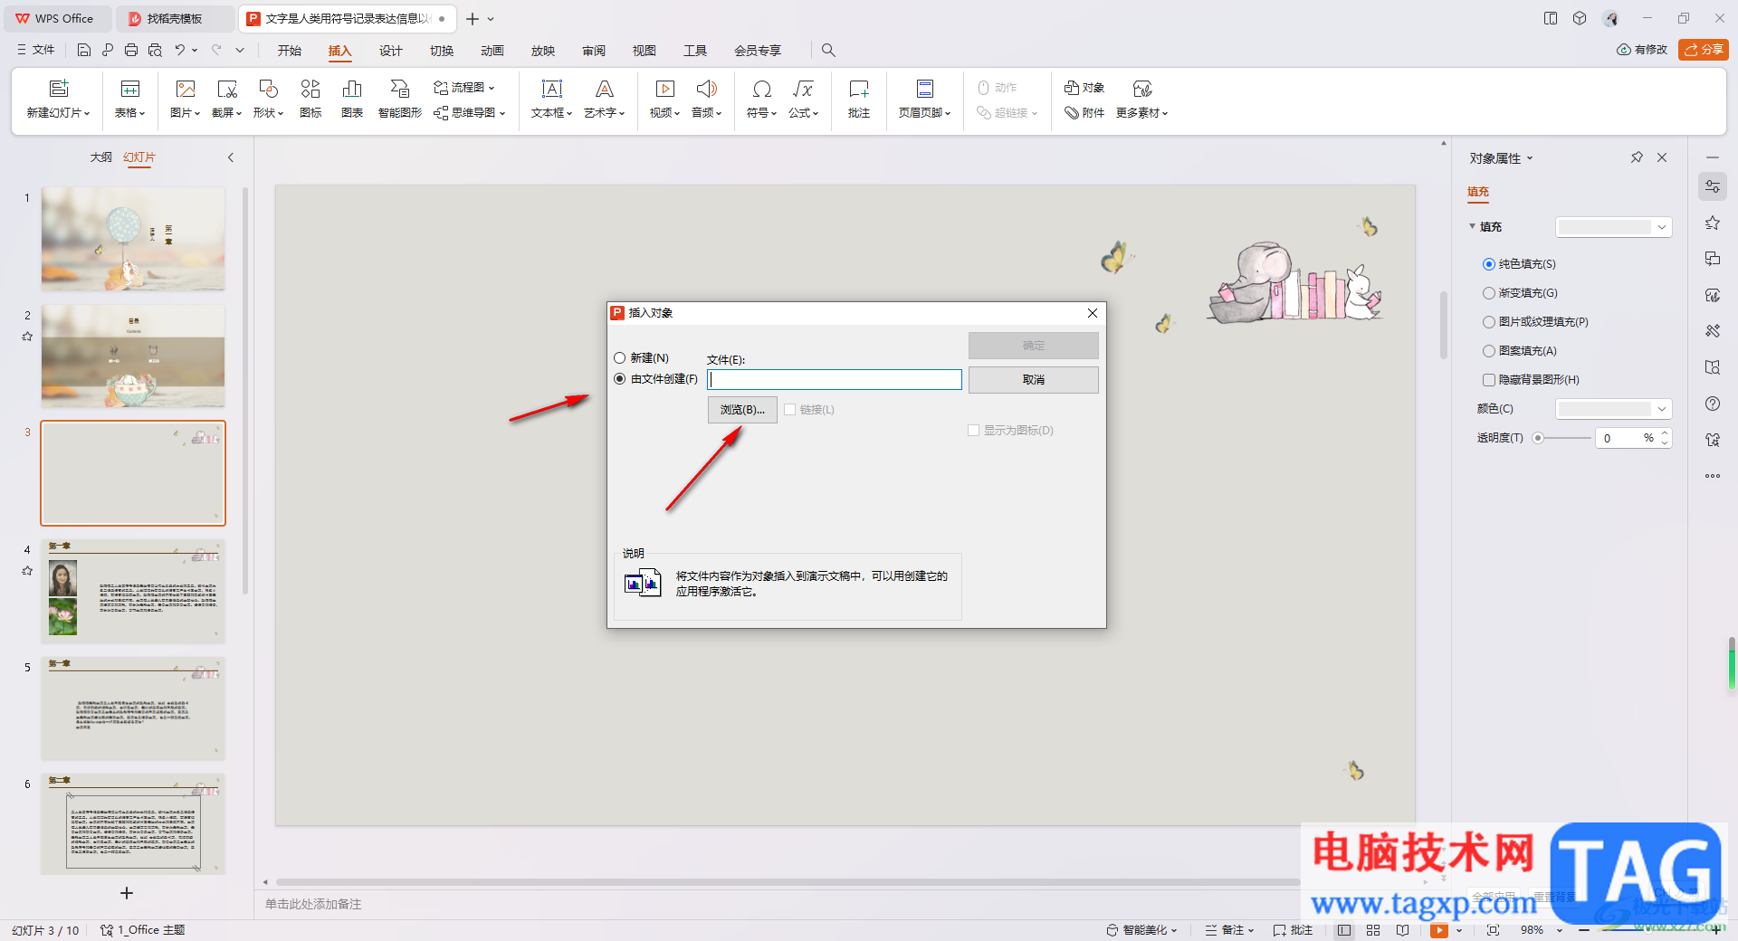The height and width of the screenshot is (941, 1738).
Task: Click the 分享 share button
Action: tap(1704, 50)
